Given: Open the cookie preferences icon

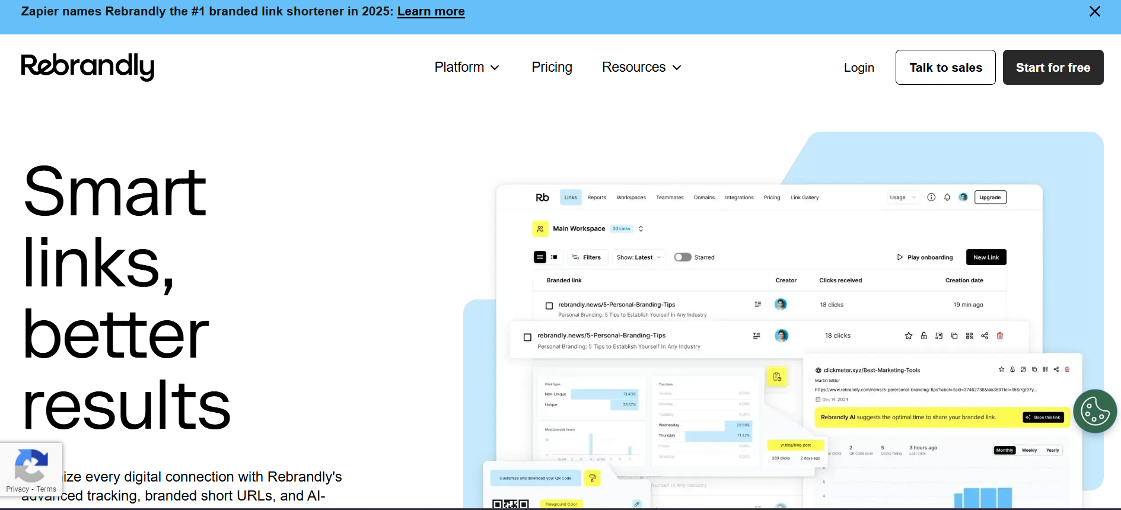Looking at the screenshot, I should point(1095,411).
